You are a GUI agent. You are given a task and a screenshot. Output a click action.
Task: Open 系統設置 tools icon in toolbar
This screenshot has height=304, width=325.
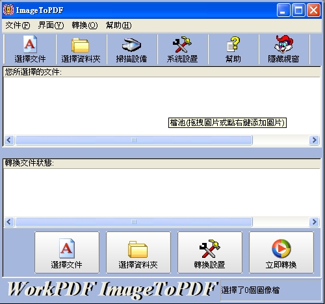182,49
